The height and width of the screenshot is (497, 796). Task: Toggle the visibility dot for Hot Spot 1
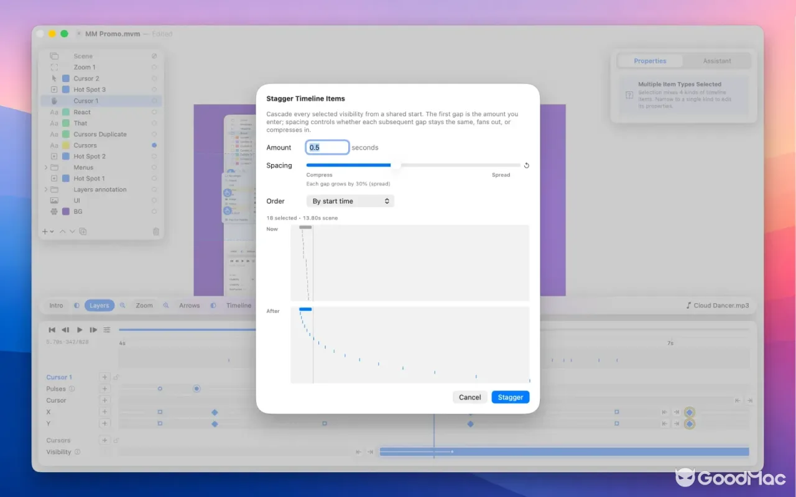pos(154,179)
